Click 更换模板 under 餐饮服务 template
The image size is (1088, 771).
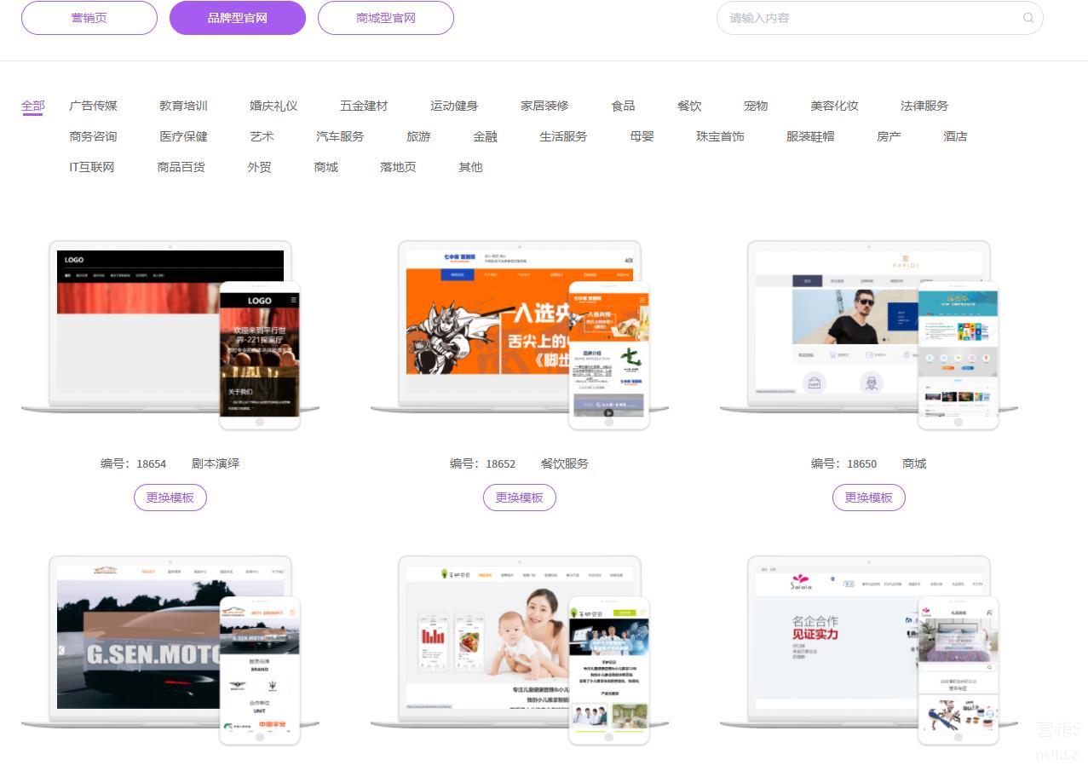(x=520, y=498)
